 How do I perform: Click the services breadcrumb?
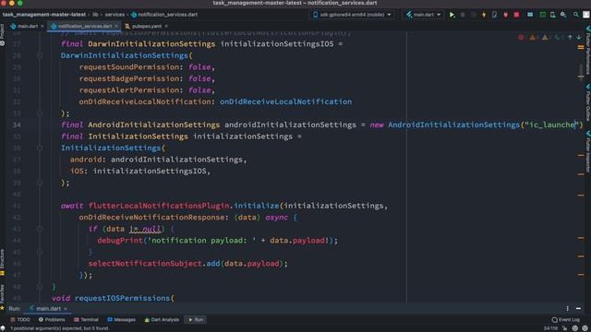click(x=115, y=15)
